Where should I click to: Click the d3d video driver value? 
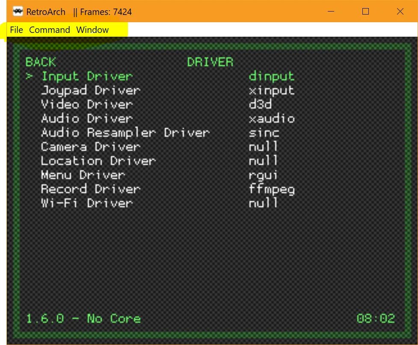[260, 104]
